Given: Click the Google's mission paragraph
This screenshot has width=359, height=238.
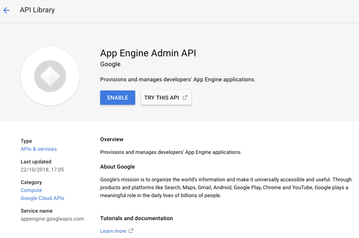Looking at the screenshot, I should click(226, 188).
